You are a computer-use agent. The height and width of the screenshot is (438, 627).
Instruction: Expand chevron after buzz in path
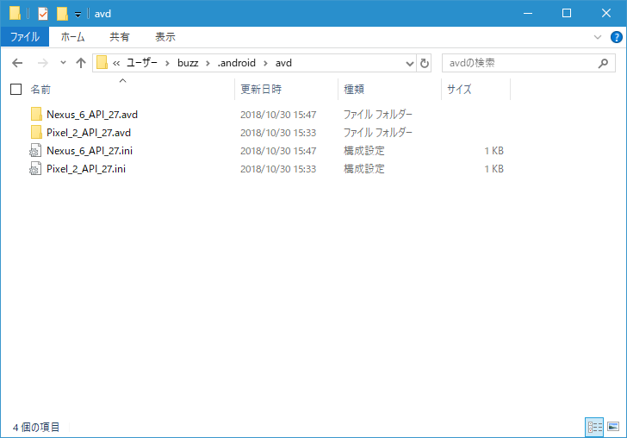point(208,63)
